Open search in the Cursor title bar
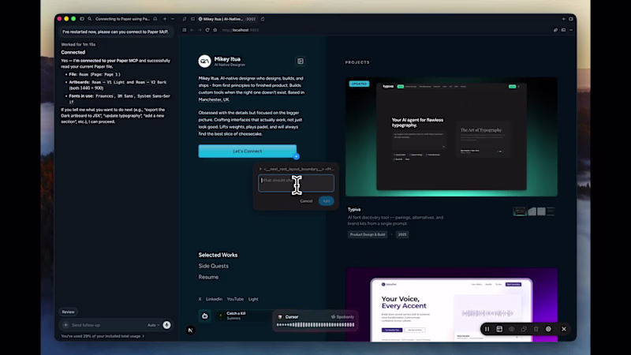 click(90, 19)
